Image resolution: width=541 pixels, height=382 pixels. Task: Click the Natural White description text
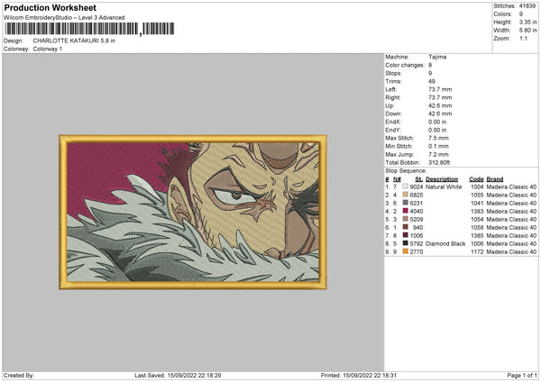click(444, 186)
